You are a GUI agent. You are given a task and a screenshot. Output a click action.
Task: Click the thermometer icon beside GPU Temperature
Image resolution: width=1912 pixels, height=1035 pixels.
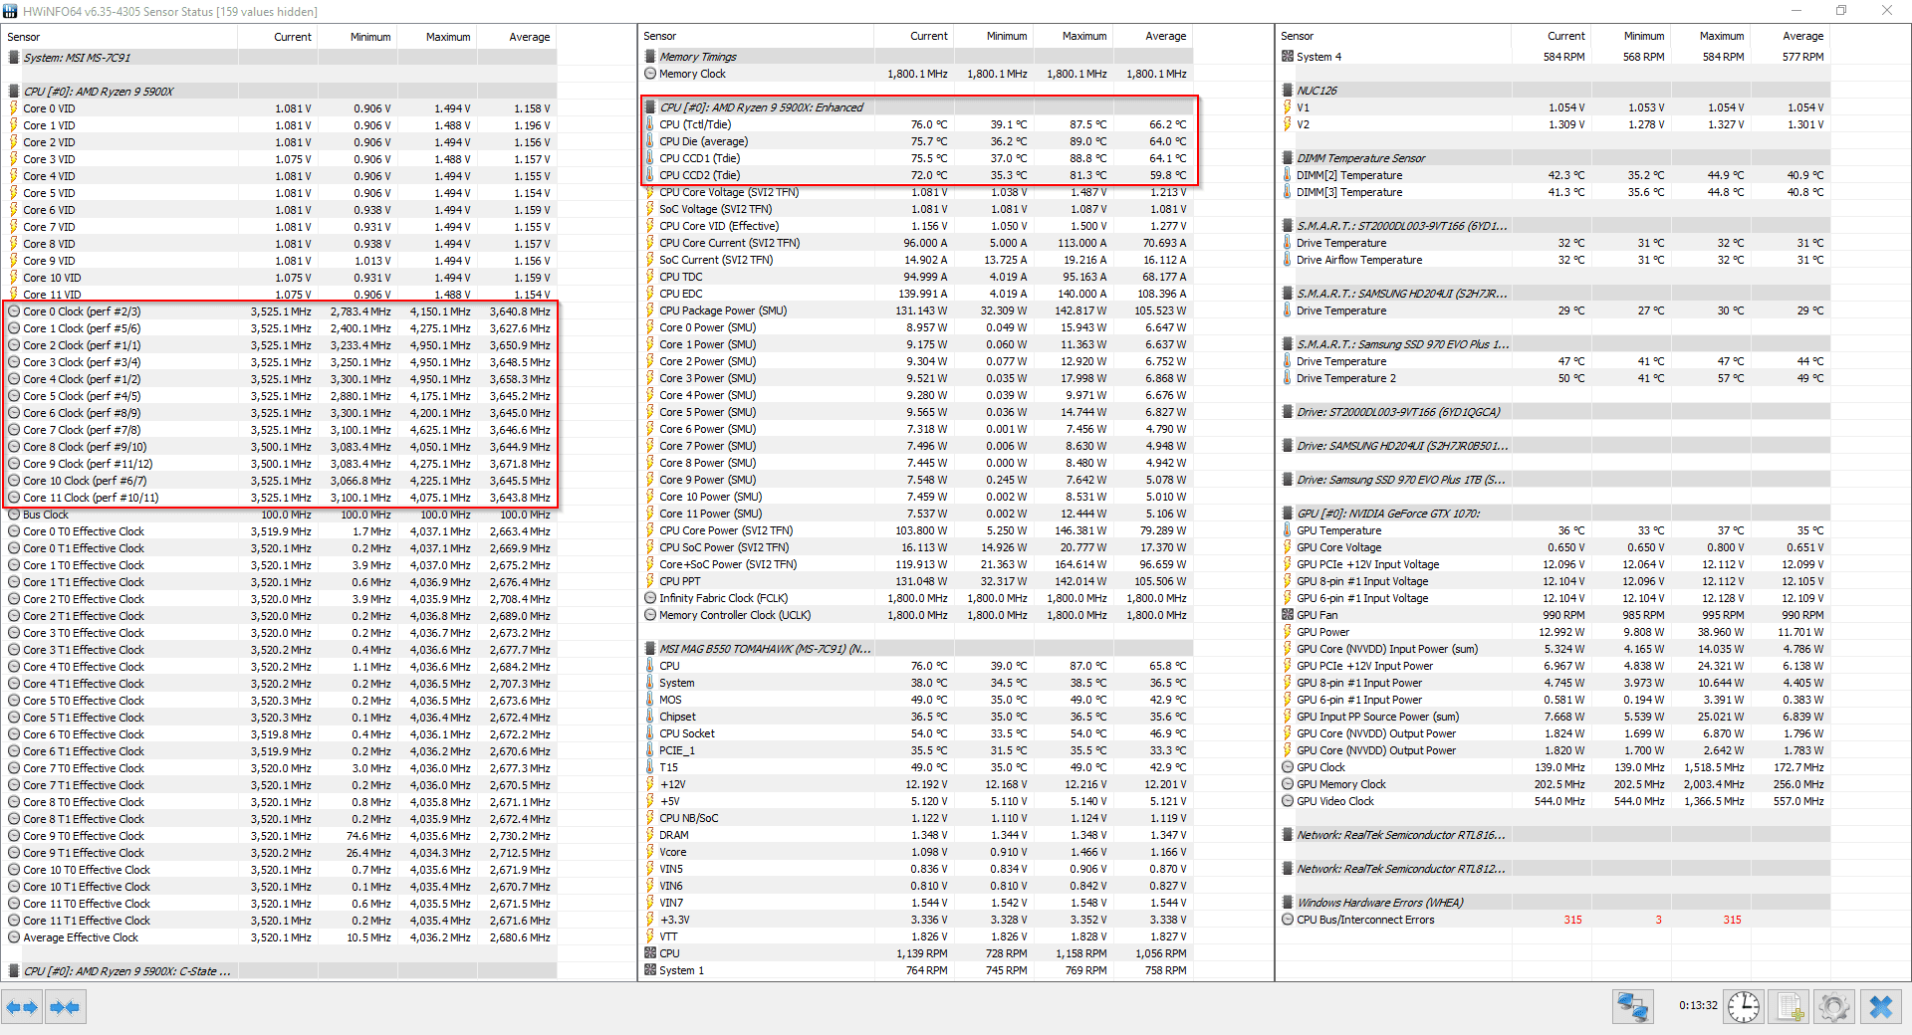(x=1288, y=530)
